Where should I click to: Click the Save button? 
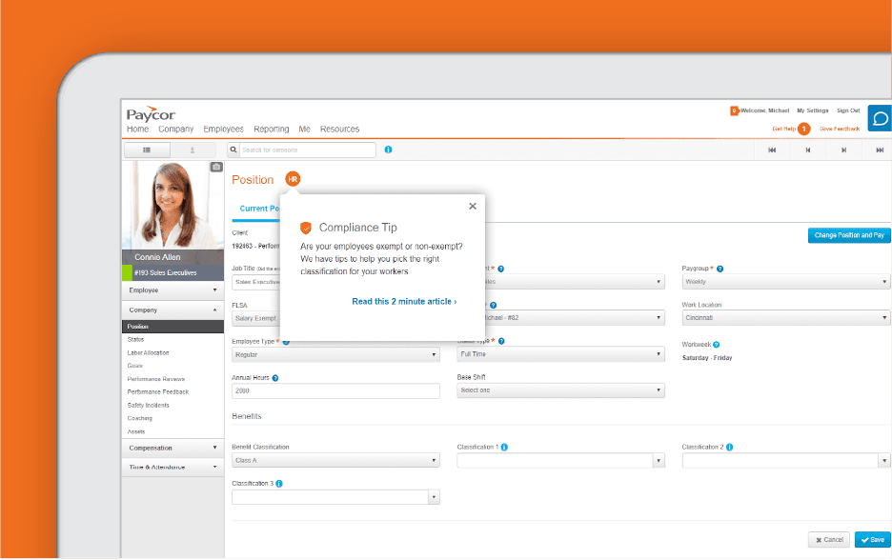pyautogui.click(x=871, y=539)
